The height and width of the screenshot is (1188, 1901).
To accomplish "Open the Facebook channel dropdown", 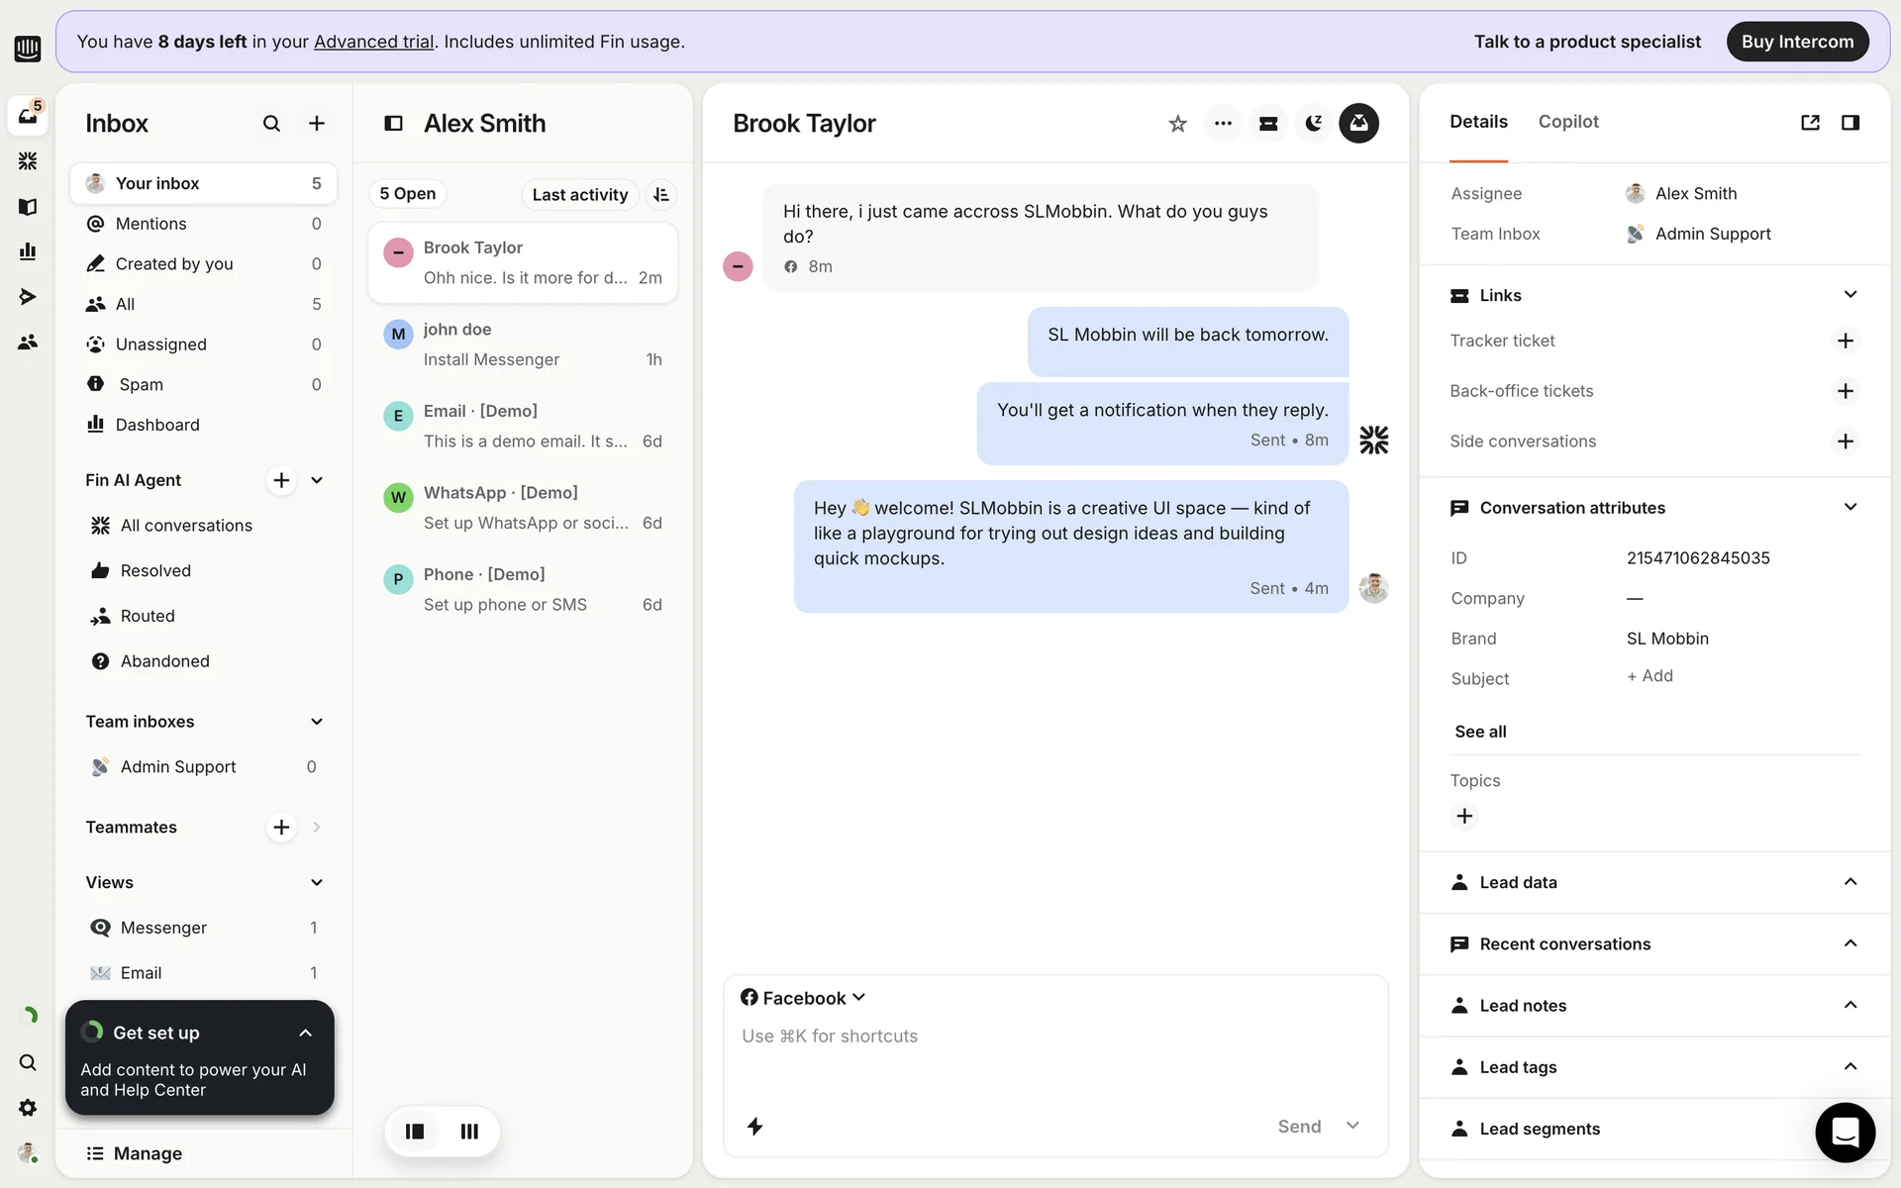I will pyautogui.click(x=803, y=998).
